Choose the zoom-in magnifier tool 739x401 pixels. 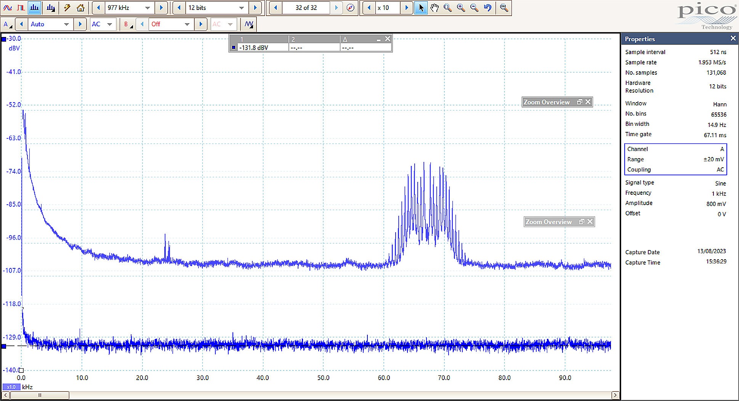point(461,8)
